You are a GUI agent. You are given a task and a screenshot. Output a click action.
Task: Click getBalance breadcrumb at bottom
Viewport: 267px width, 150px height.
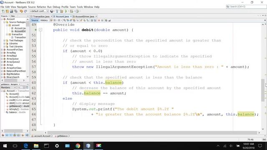tap(62, 136)
